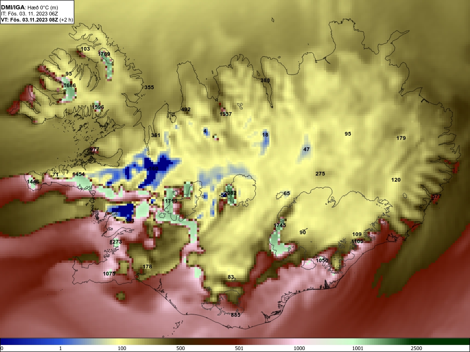Click the 1001 tick on colour scale
The height and width of the screenshot is (352, 470).
coord(358,348)
